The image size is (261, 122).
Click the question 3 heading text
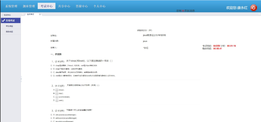pyautogui.click(x=79, y=110)
